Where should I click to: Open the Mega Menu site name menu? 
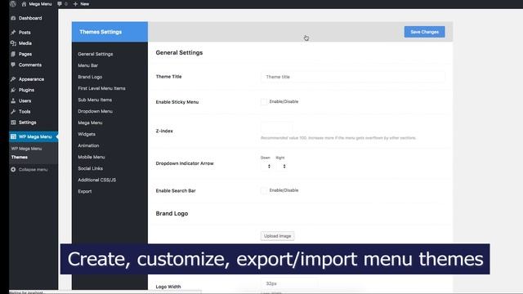40,4
